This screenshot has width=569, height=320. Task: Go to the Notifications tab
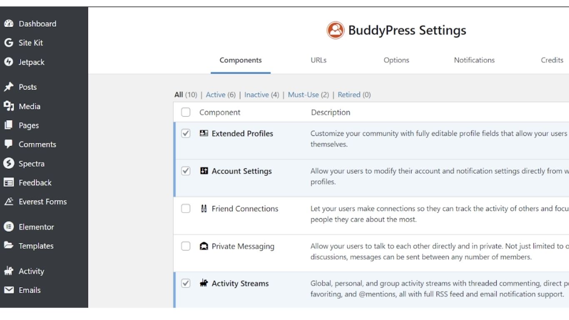[x=474, y=60]
